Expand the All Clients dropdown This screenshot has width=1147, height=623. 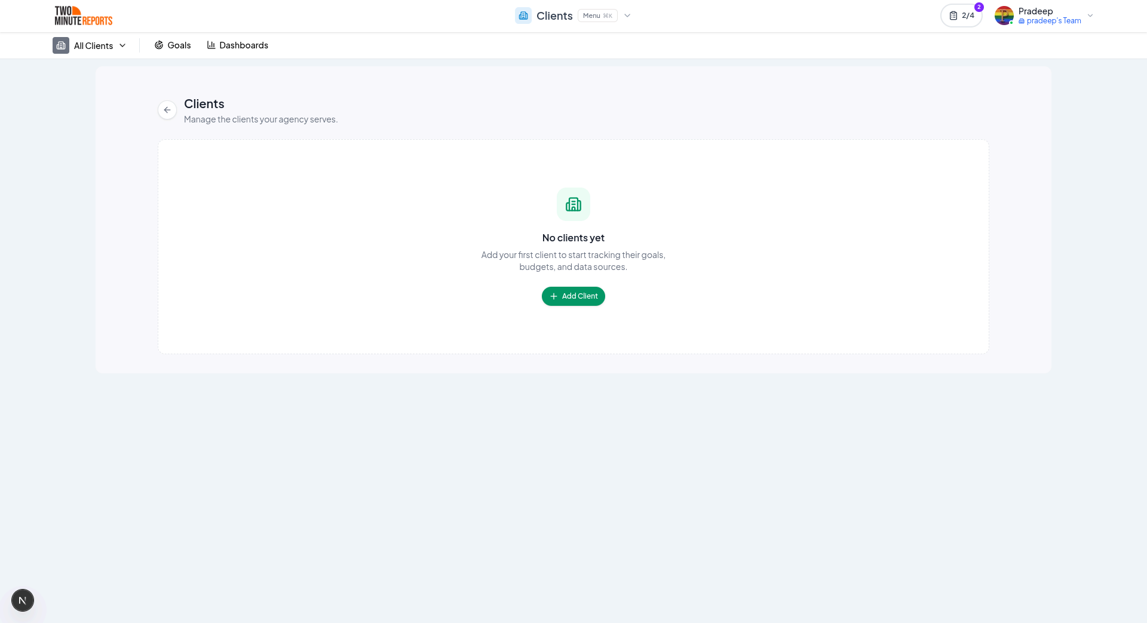(122, 45)
